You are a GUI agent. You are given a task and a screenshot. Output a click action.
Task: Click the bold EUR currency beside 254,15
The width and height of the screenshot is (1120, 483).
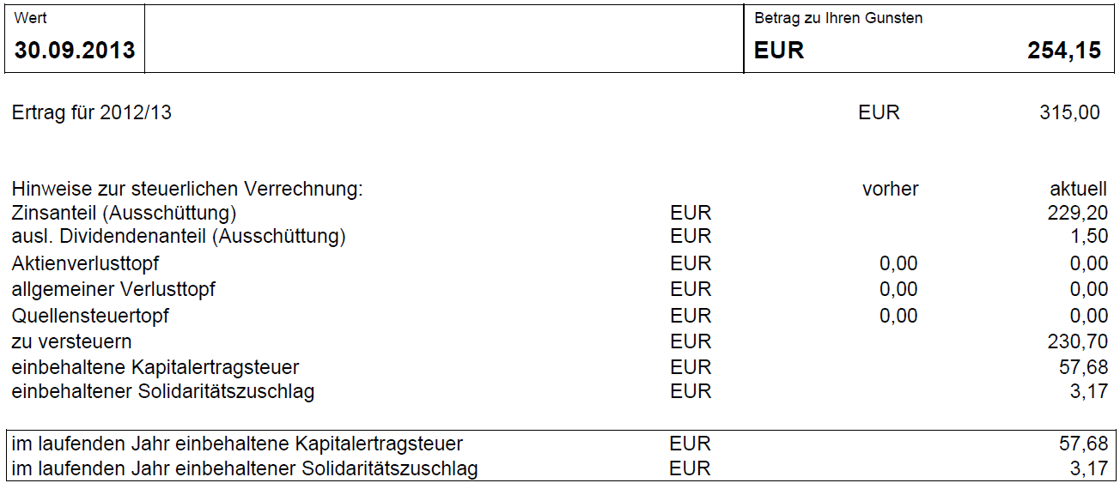point(779,51)
